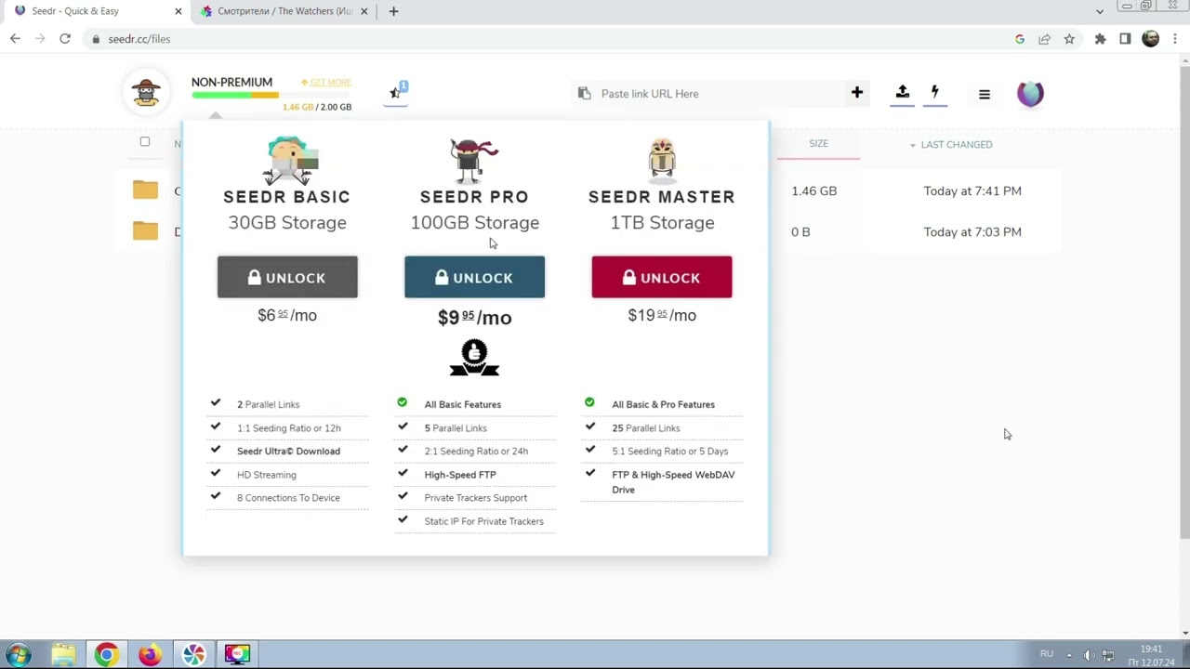Screen dimensions: 1190x669
Task: Click the $9.95/mo Pro price
Action: (474, 317)
